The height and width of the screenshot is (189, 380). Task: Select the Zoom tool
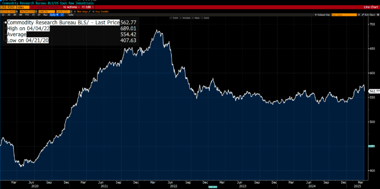click(x=206, y=18)
